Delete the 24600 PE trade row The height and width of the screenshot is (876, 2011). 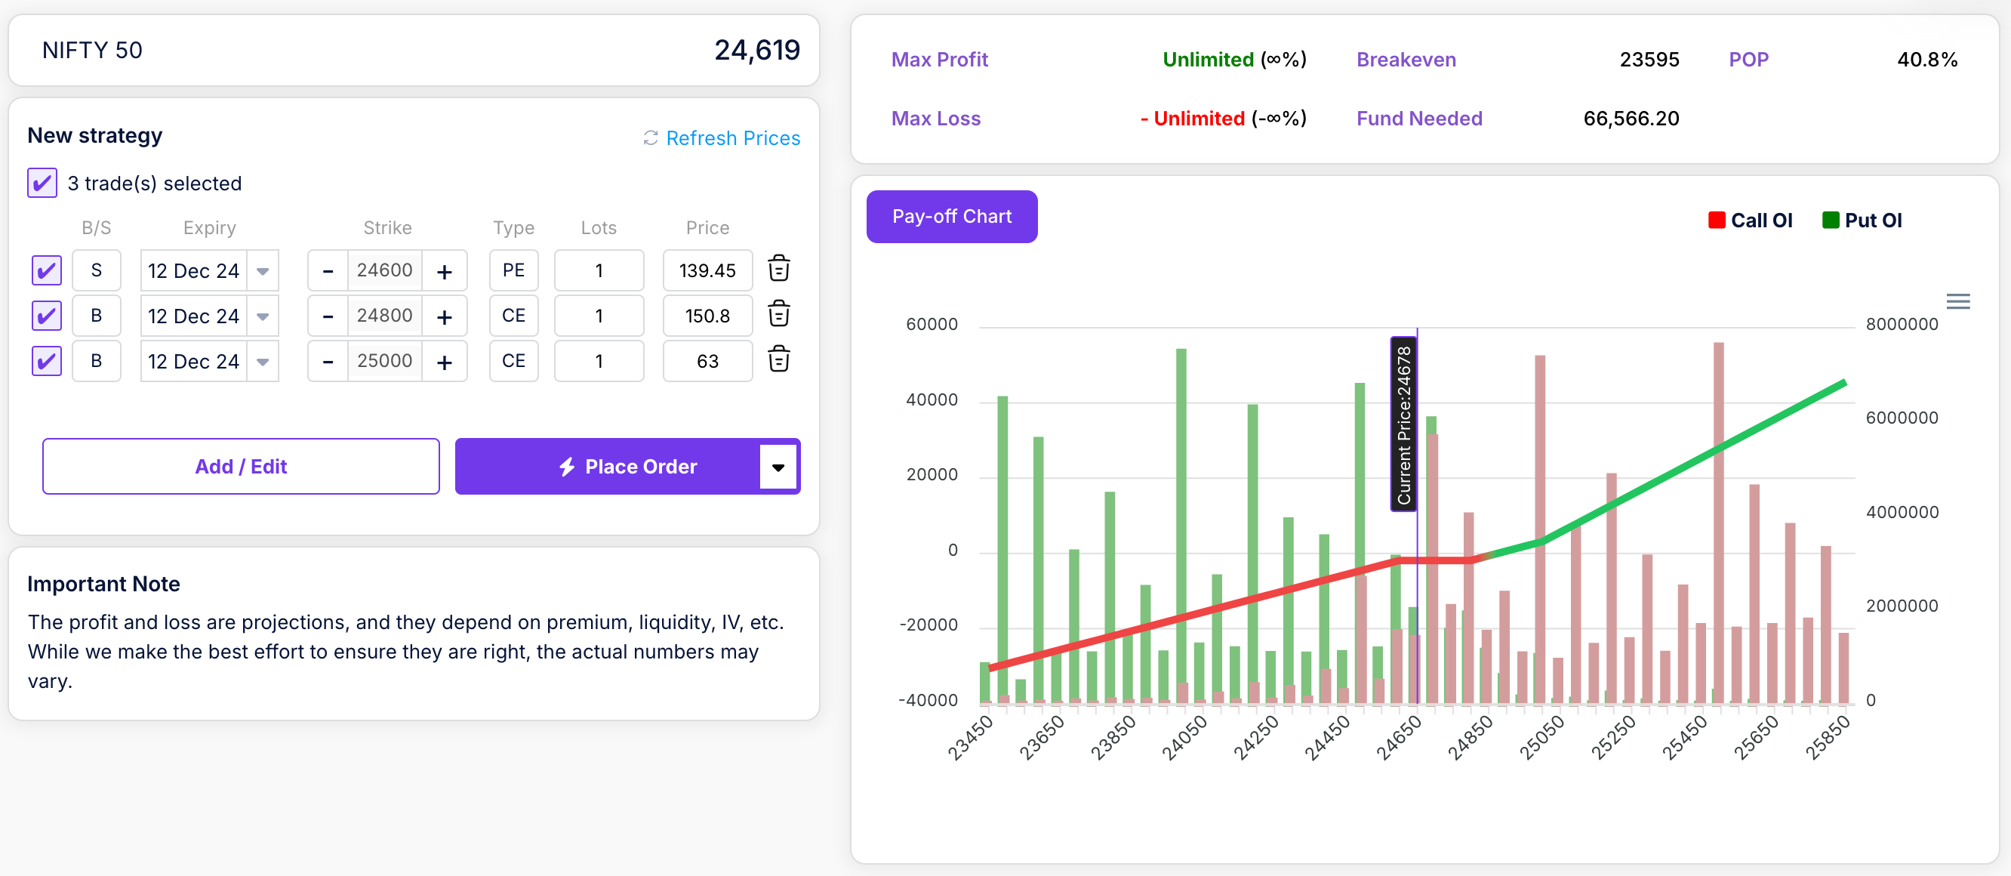(x=778, y=270)
